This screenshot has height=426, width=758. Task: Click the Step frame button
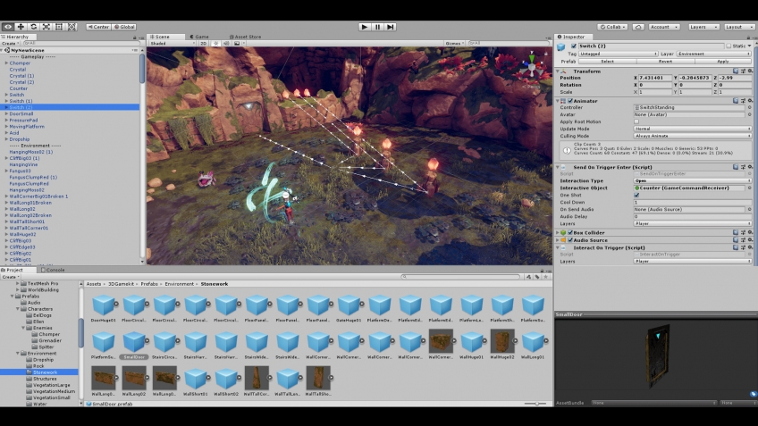pos(391,27)
